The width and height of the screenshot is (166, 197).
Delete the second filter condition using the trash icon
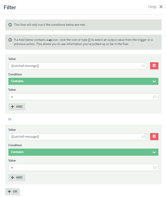click(154, 137)
